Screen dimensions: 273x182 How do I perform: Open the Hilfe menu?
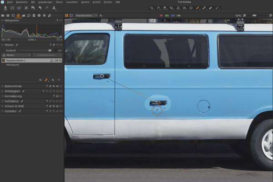[x=118, y=2]
